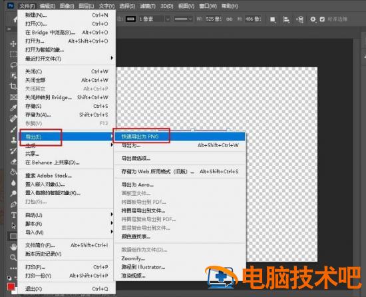
Task: Select the Object Selection tool
Action: click(13, 75)
